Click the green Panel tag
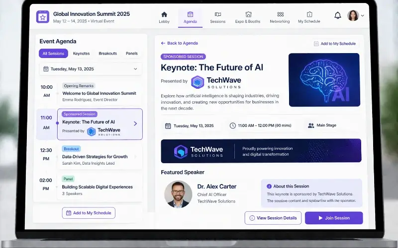This screenshot has height=248, width=398. coord(68,179)
